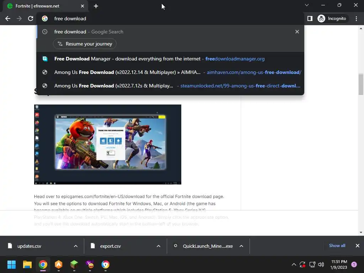This screenshot has width=364, height=273.
Task: Go back to the previous page
Action: pyautogui.click(x=8, y=18)
